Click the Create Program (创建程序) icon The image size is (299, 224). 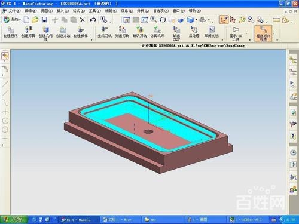11,32
